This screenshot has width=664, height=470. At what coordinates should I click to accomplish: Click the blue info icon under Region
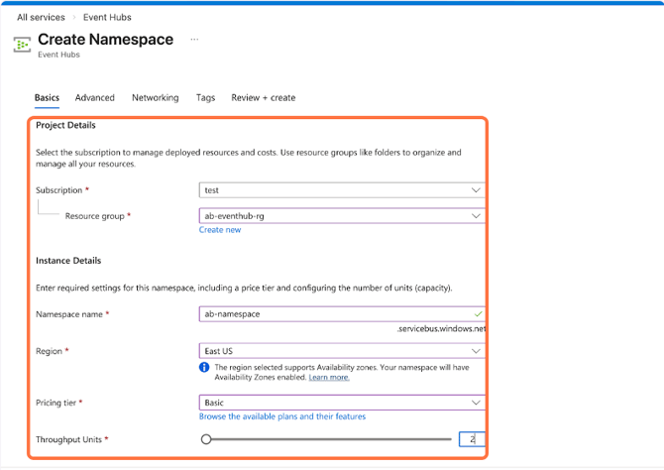pos(205,367)
